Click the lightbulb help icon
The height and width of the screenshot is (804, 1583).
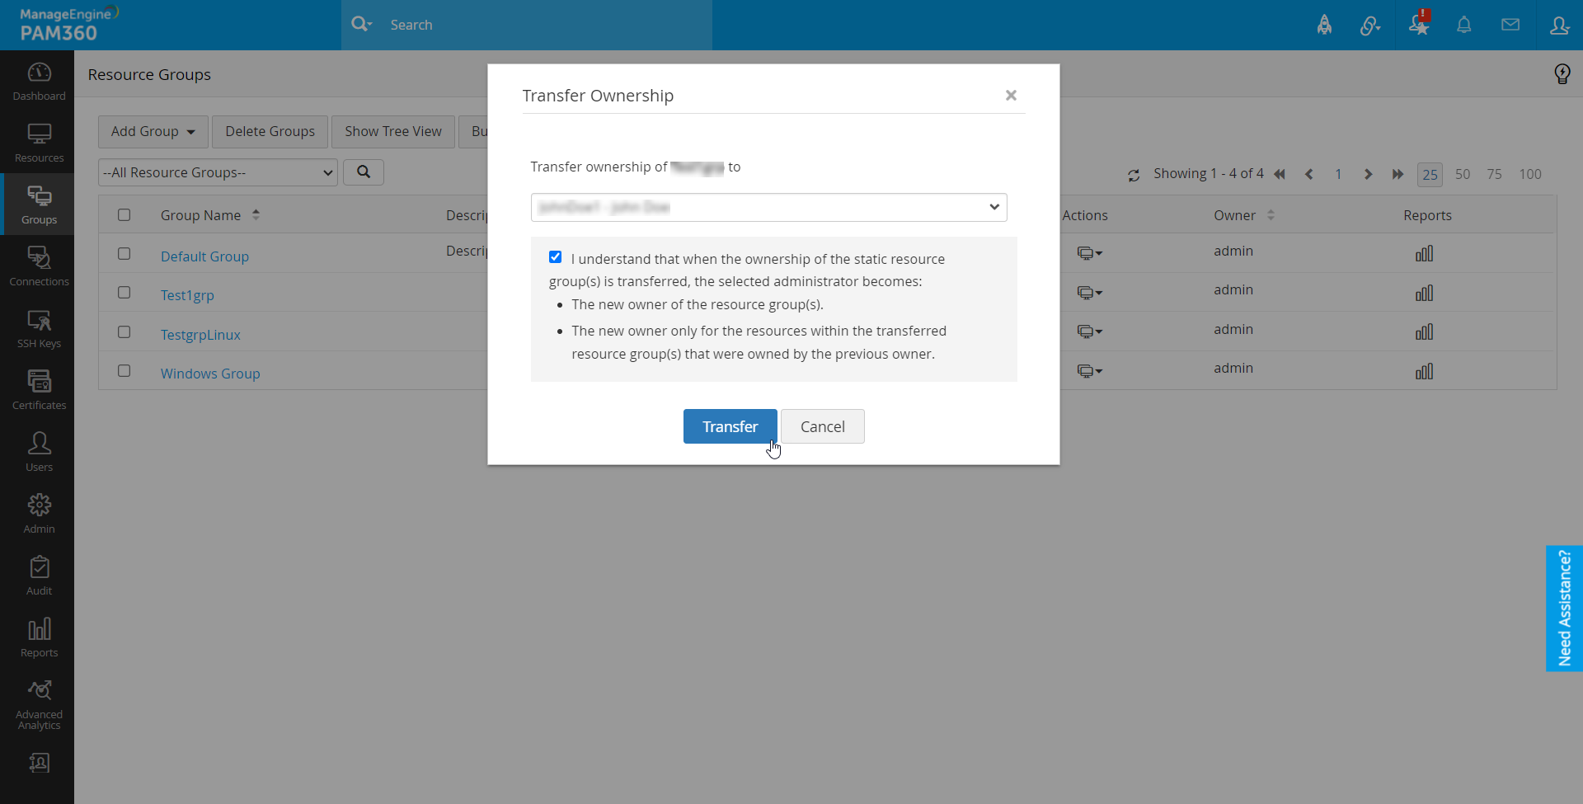click(x=1562, y=74)
